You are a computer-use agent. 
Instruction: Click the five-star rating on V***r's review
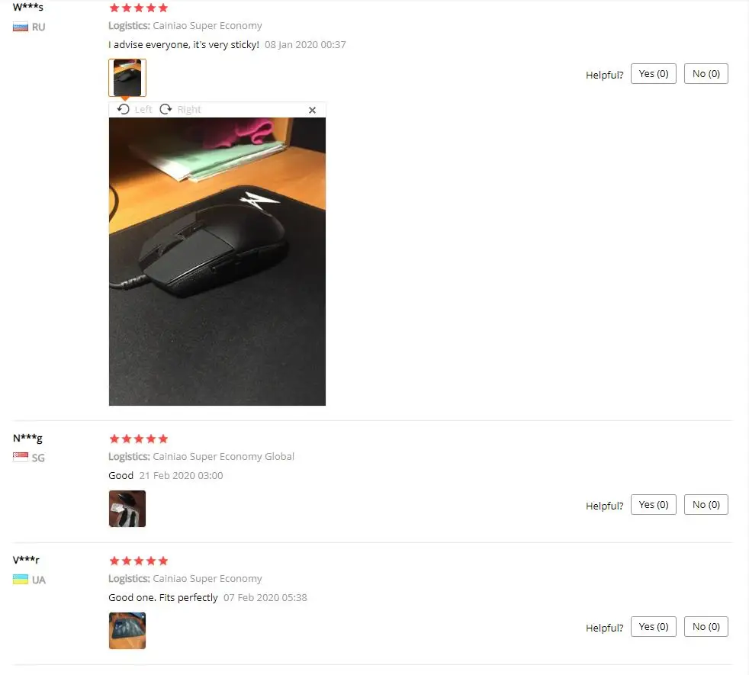(x=139, y=561)
